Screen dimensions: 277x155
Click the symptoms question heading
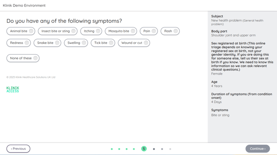64,21
